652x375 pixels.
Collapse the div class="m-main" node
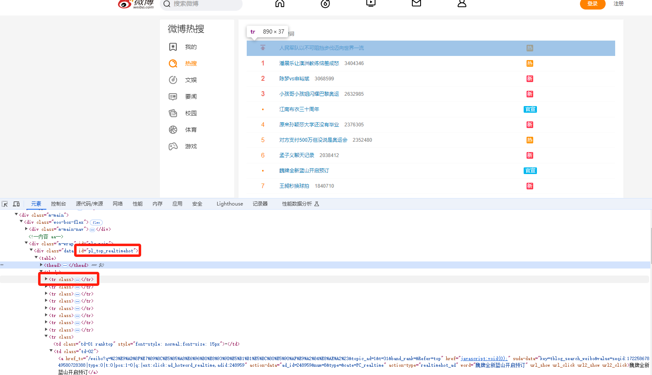(17, 215)
